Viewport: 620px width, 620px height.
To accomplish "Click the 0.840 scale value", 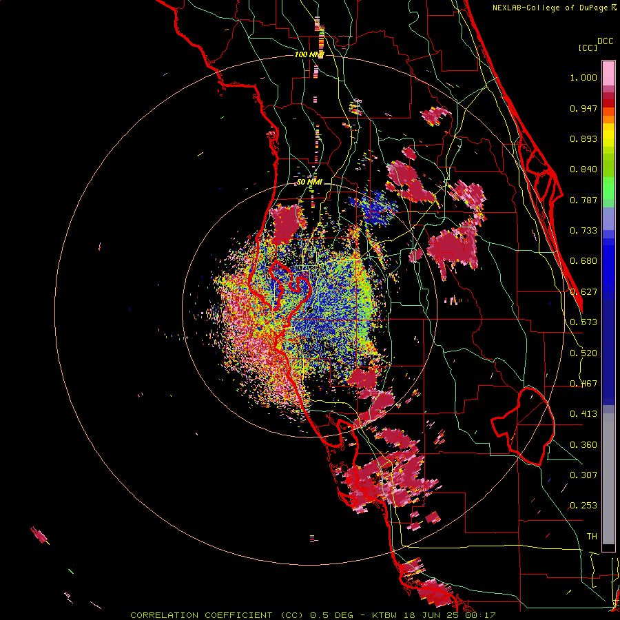I will (583, 169).
